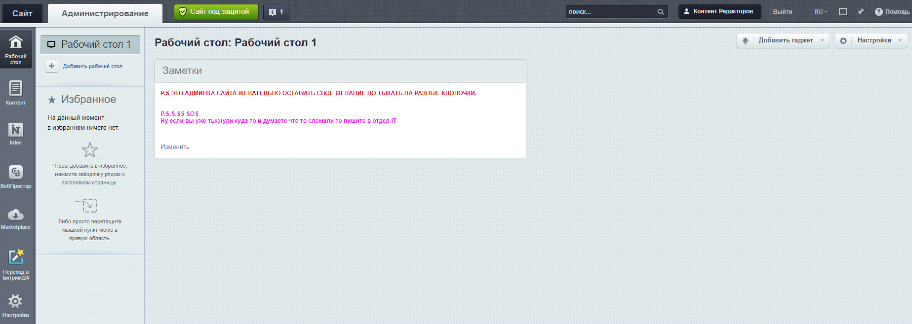Click the plus icon to add desktop
Screen dimensions: 912x324
click(51, 66)
